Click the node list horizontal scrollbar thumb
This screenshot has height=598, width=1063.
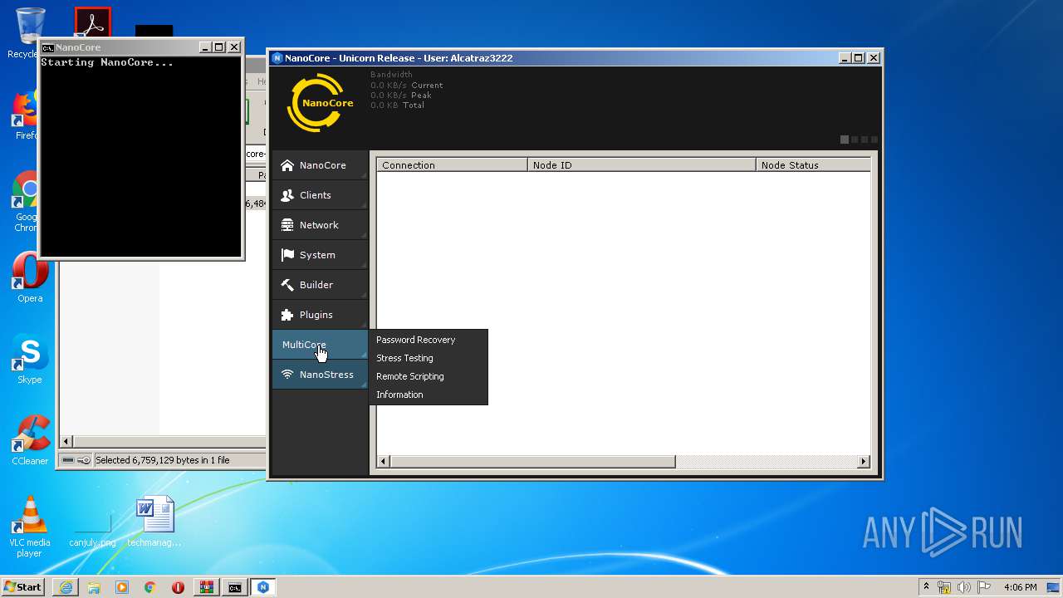point(532,461)
